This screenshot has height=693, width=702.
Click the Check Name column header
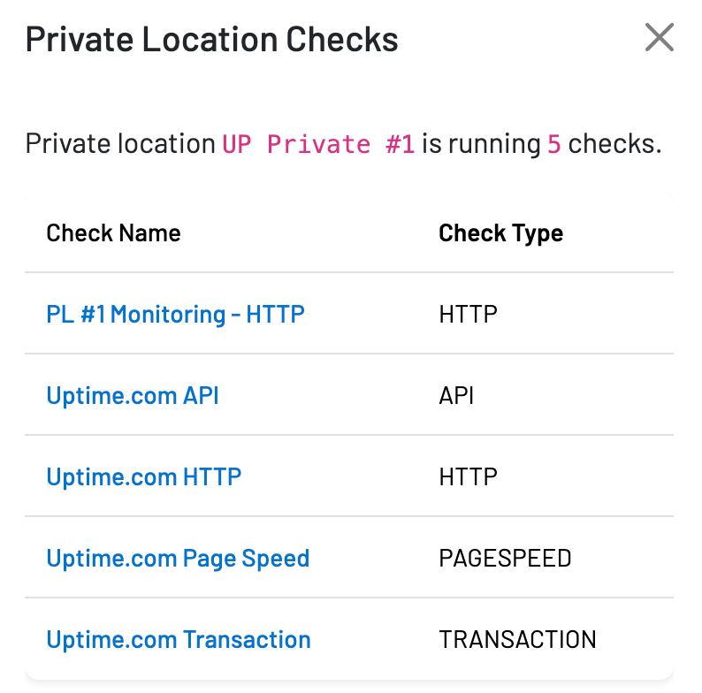[x=113, y=232]
